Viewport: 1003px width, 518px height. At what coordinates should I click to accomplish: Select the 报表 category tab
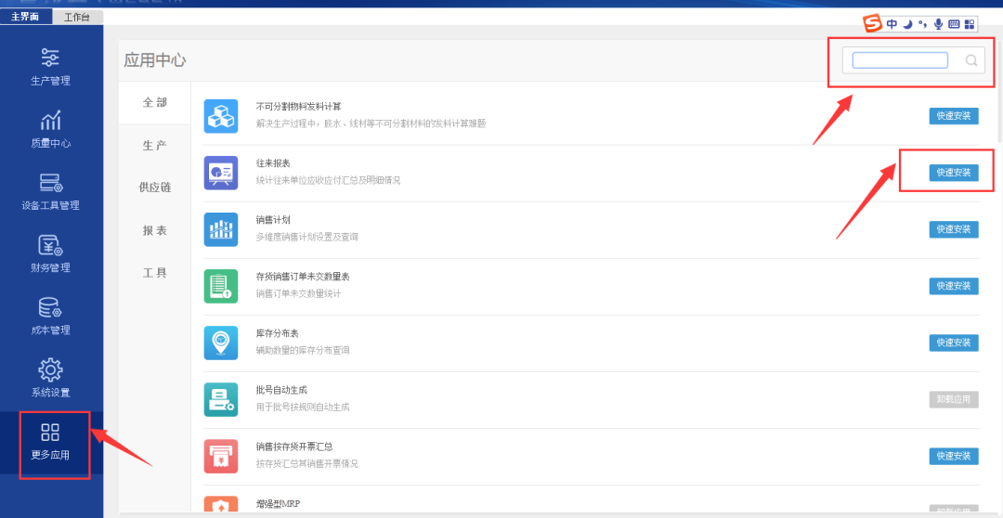click(154, 230)
